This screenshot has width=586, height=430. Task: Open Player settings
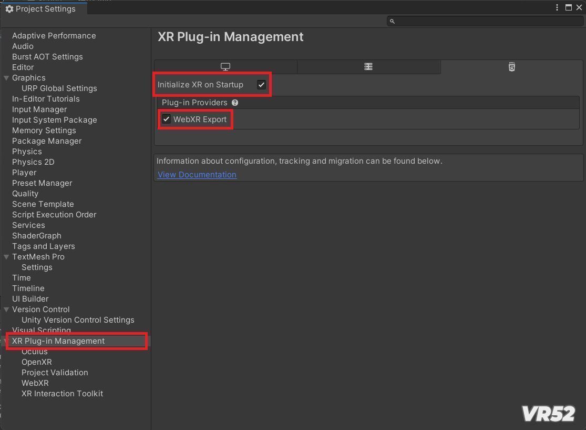pos(24,173)
